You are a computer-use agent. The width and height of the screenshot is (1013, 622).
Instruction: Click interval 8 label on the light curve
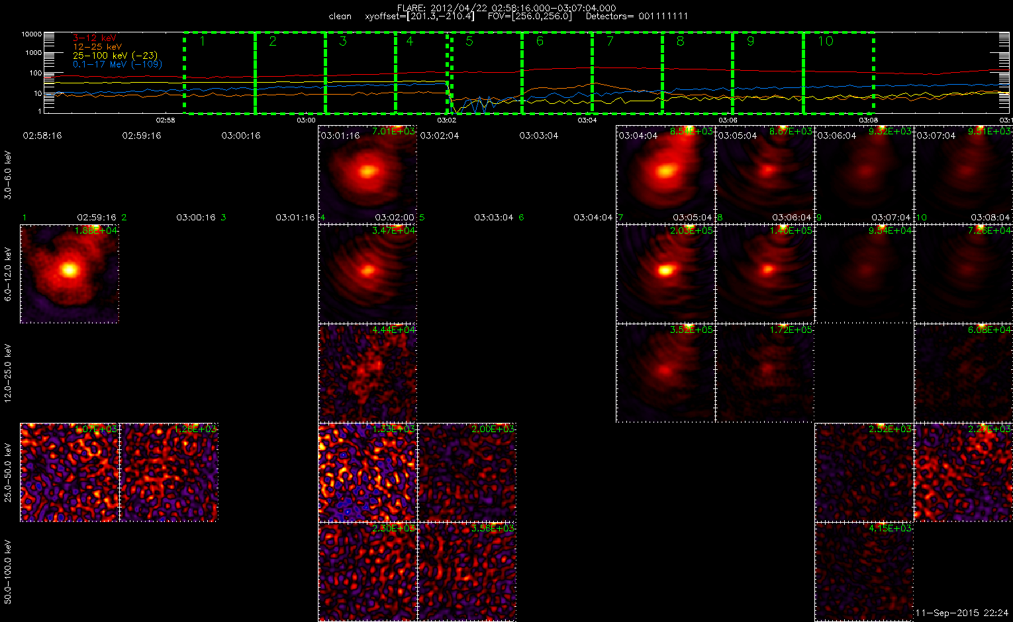pos(680,42)
